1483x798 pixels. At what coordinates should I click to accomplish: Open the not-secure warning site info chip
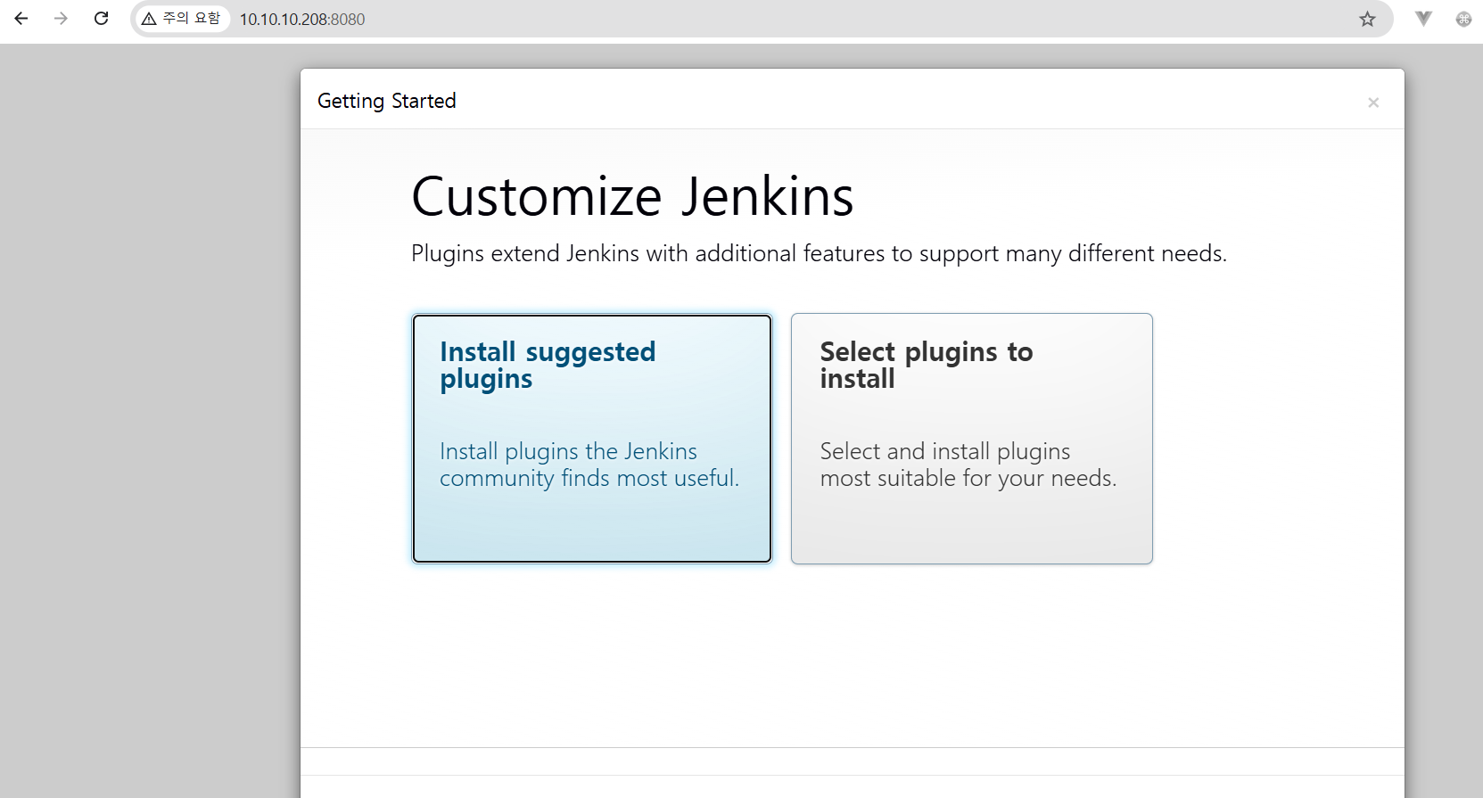182,19
